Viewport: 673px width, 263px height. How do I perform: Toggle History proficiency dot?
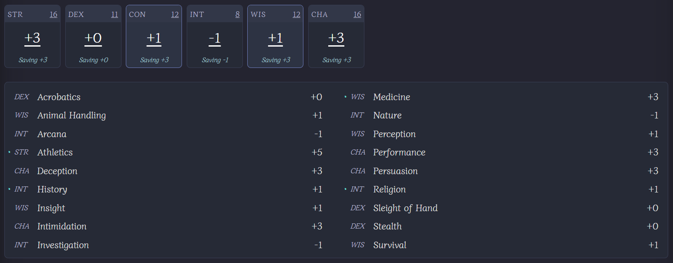(9, 189)
